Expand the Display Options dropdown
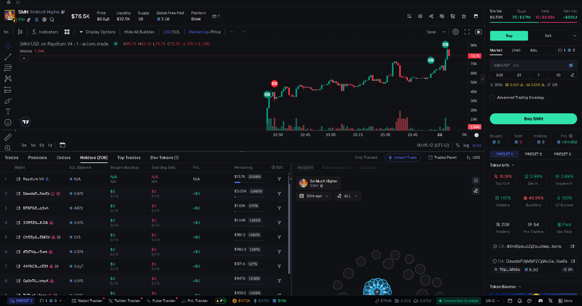 pos(97,32)
